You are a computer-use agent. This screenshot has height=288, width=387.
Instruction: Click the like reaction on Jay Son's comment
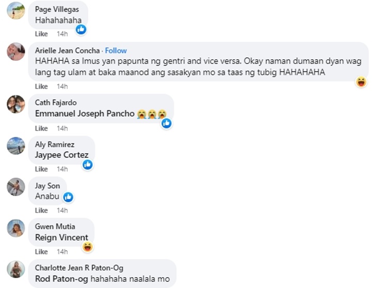point(68,197)
